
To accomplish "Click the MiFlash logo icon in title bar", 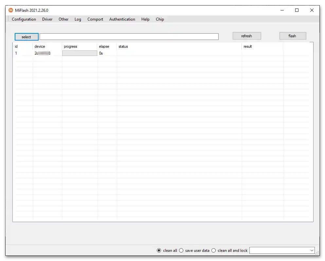I will pyautogui.click(x=11, y=10).
